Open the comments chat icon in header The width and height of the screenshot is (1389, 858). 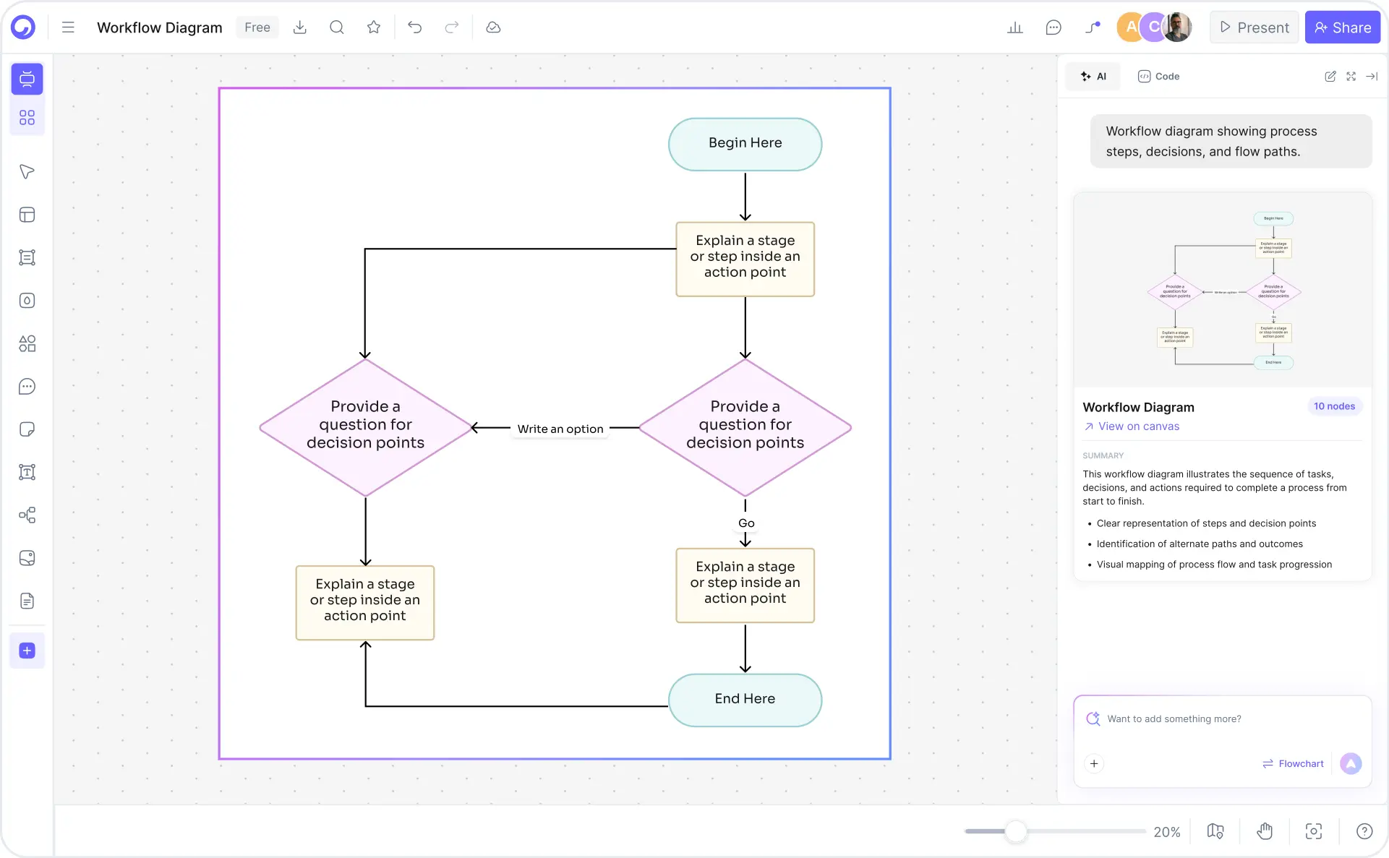1053,27
